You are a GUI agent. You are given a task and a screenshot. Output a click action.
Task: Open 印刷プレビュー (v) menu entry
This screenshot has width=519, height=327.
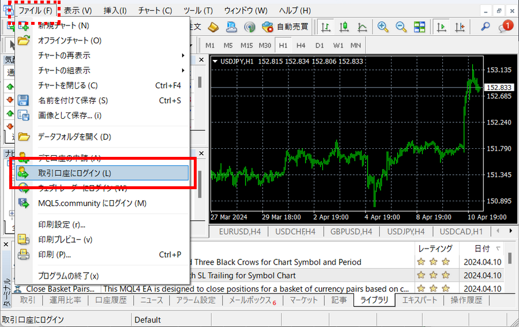click(102, 239)
